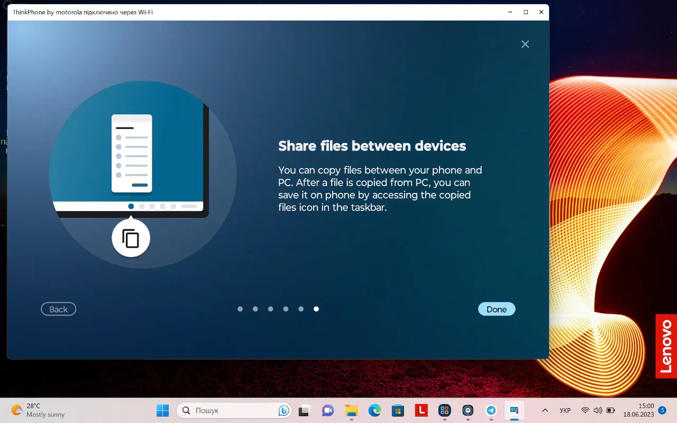
Task: Minimize the ThinkPhone window
Action: click(510, 12)
